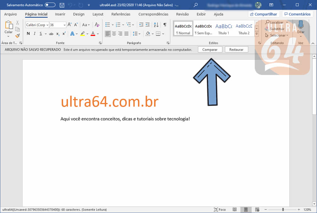Click the Clear Formatting eraser icon
Image resolution: width=317 pixels, height=213 pixels.
tap(97, 25)
